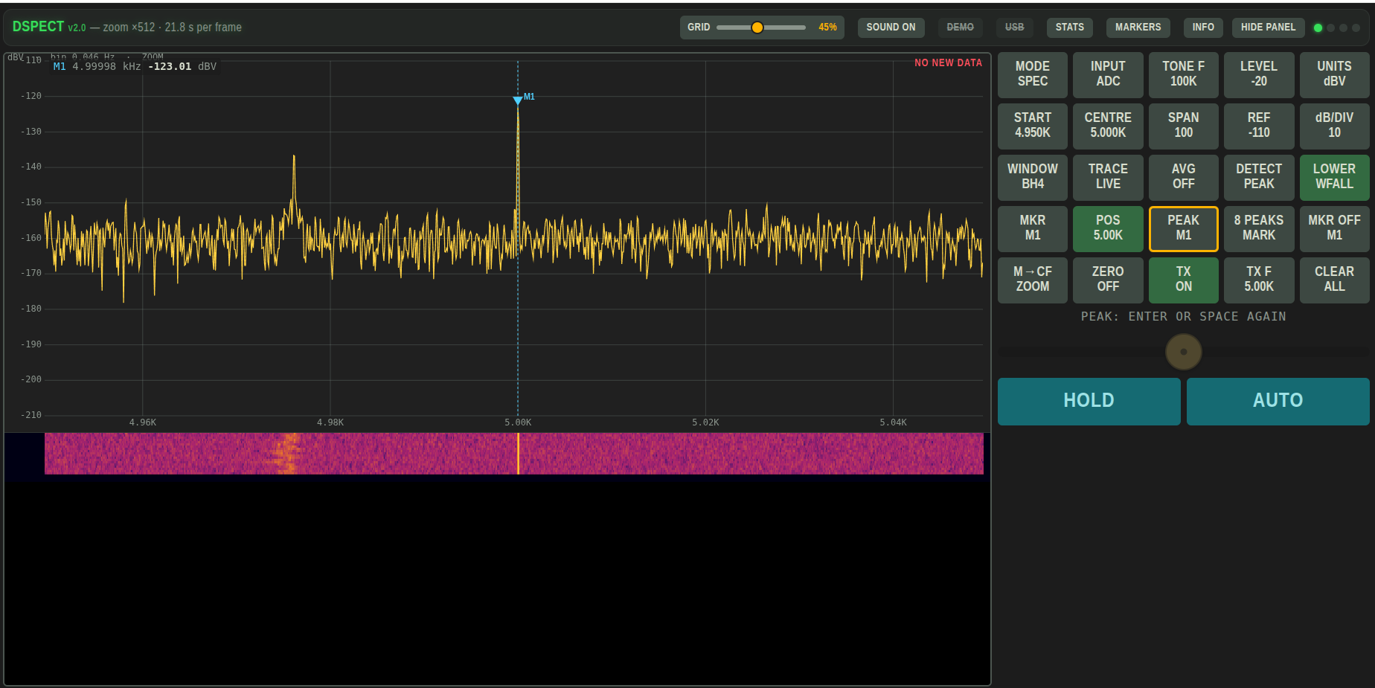Screen dimensions: 1375x688
Task: Select dB/DIV 10 button
Action: tap(1335, 126)
